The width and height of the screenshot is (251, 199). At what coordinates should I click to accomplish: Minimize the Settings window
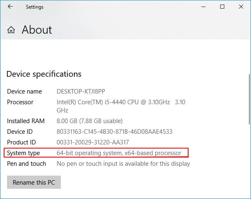click(203, 7)
